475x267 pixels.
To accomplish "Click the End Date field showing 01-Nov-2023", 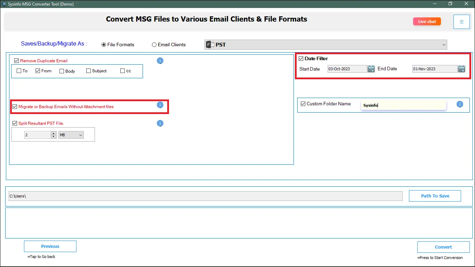I will (x=435, y=69).
